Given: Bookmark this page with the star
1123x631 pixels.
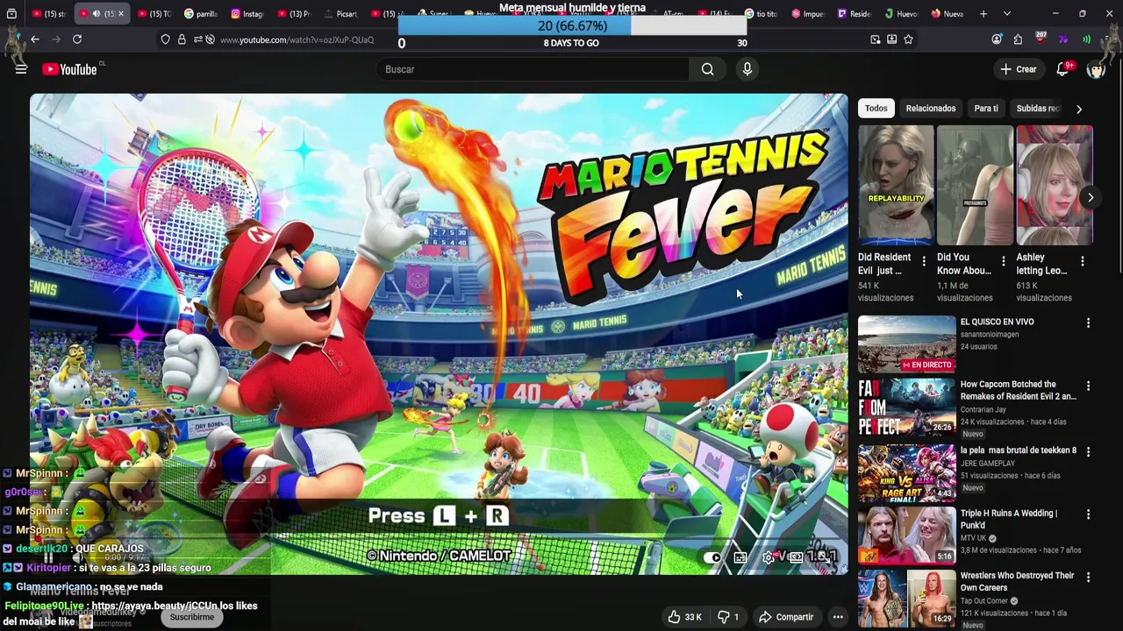Looking at the screenshot, I should point(908,39).
